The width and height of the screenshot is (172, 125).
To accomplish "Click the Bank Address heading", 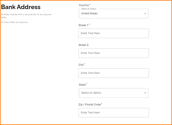I will click(21, 7).
